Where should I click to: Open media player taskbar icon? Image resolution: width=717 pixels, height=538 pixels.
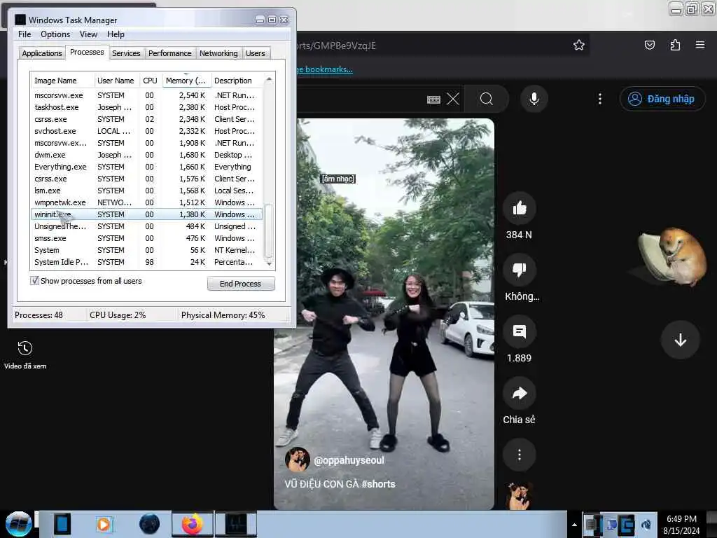coord(104,524)
